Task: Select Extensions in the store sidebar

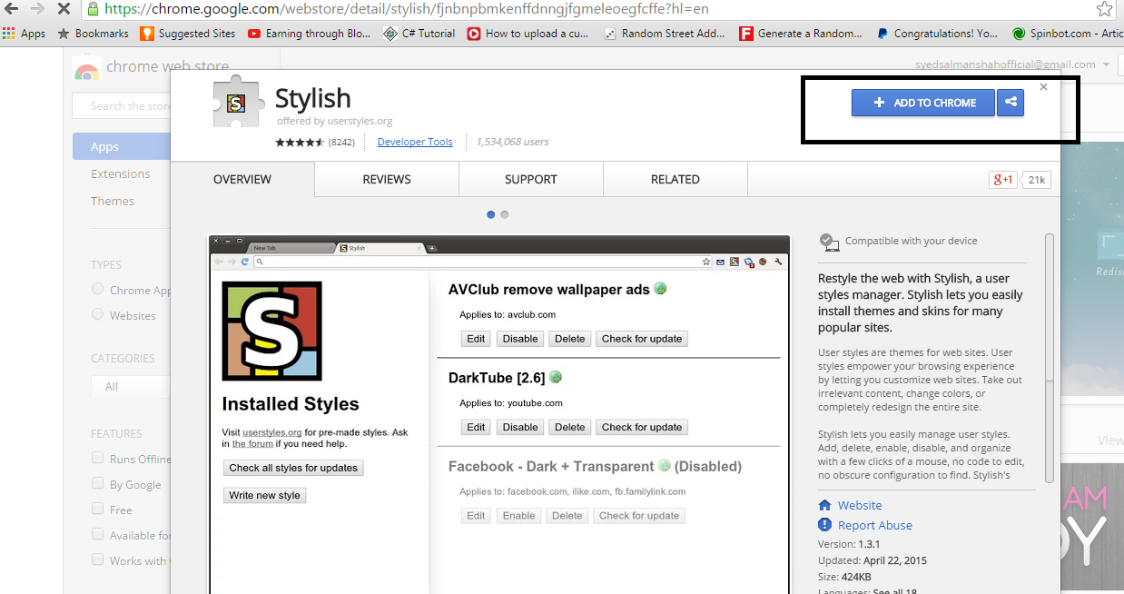Action: tap(120, 173)
